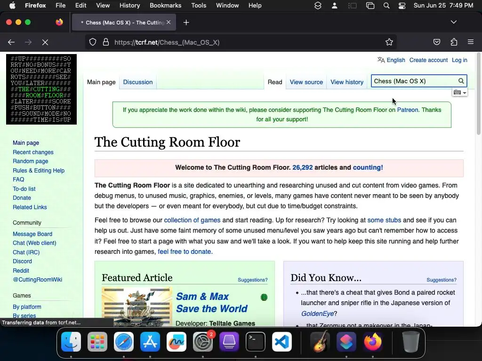Open the some stubs link
Screen dimensions: 482x361
(x=384, y=220)
